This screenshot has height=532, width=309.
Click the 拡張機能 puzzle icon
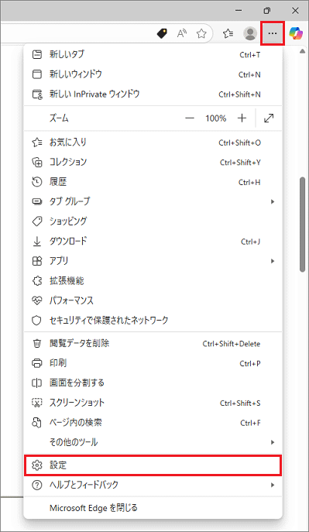36,281
